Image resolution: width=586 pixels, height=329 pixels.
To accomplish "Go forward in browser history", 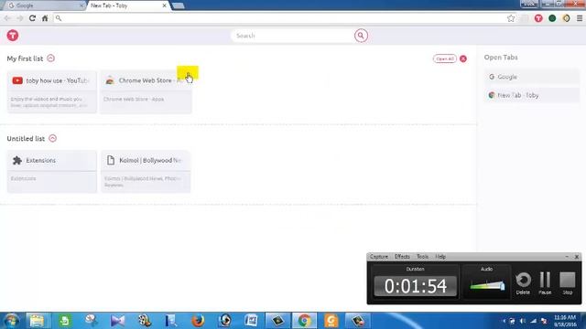I will 20,18.
